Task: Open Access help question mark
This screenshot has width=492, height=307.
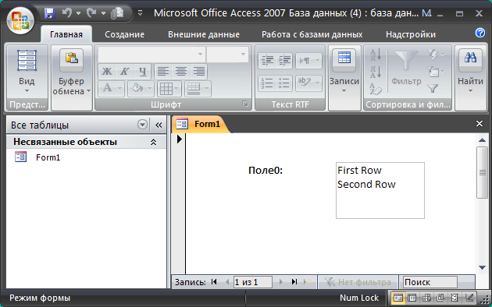Action: [x=480, y=33]
